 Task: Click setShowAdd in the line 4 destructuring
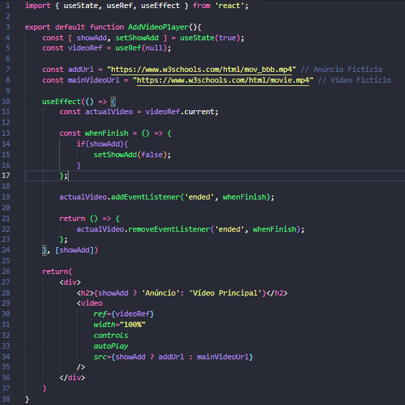pos(137,38)
